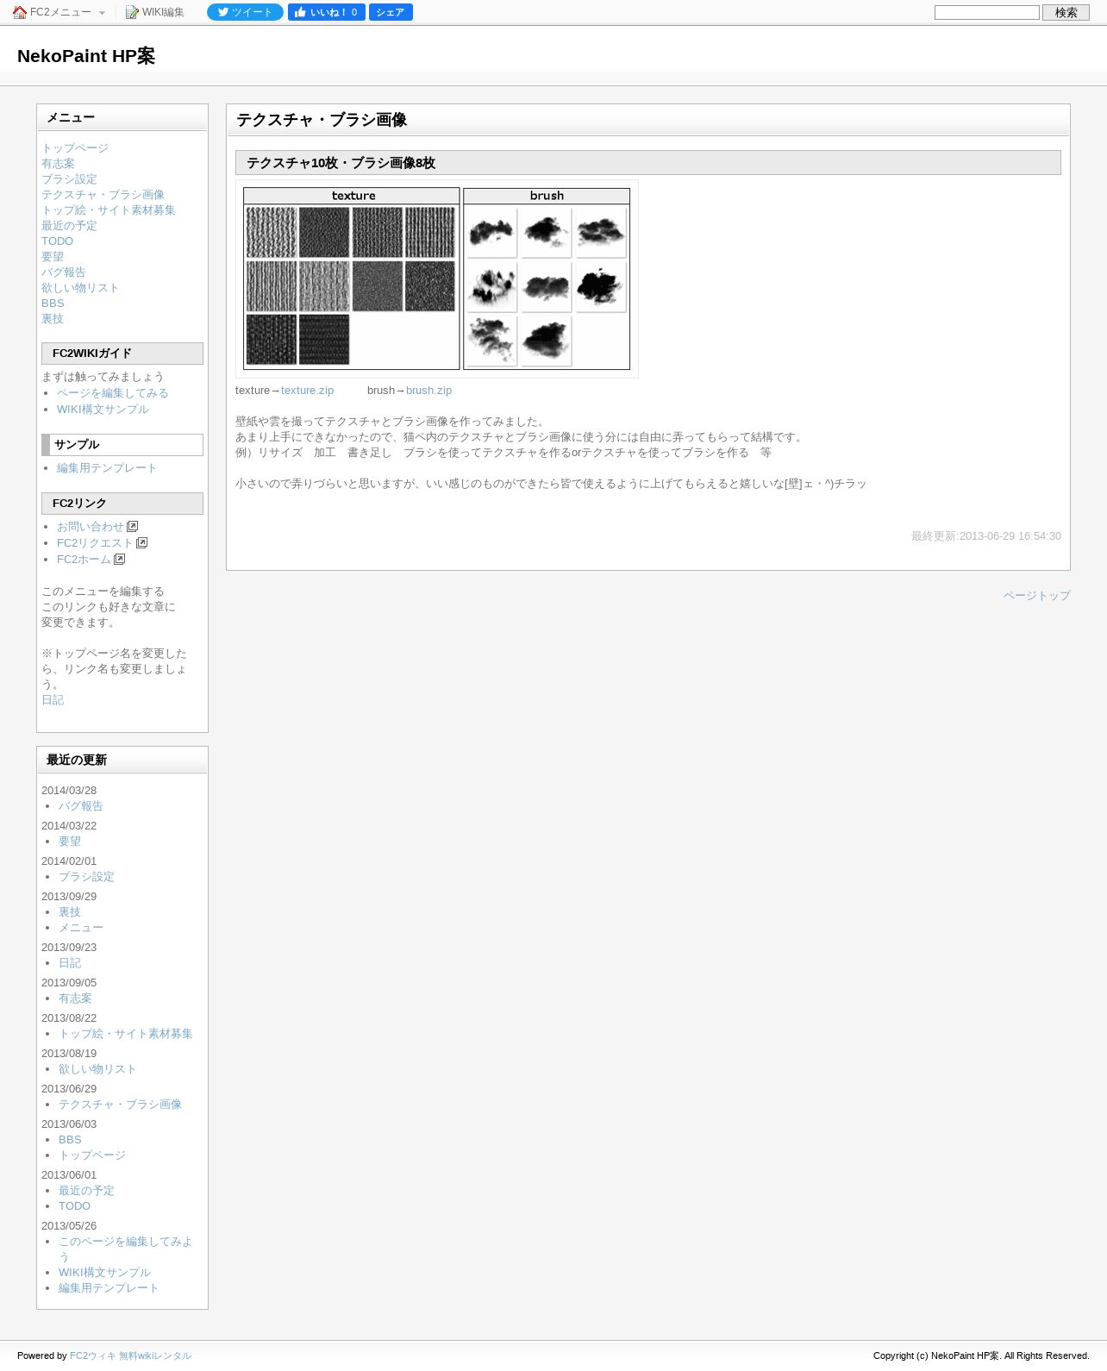This screenshot has width=1107, height=1371.
Task: Download the texture.zip file
Action: pos(307,391)
